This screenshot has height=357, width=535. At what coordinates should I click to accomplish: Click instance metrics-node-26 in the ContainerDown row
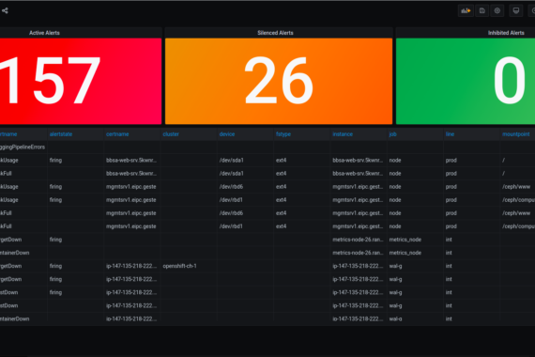click(358, 253)
